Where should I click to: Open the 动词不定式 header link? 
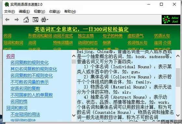(x=63, y=36)
